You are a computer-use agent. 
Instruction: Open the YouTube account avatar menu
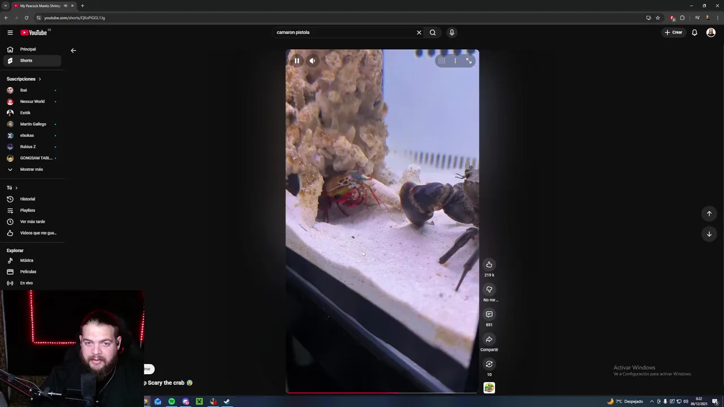click(x=711, y=32)
